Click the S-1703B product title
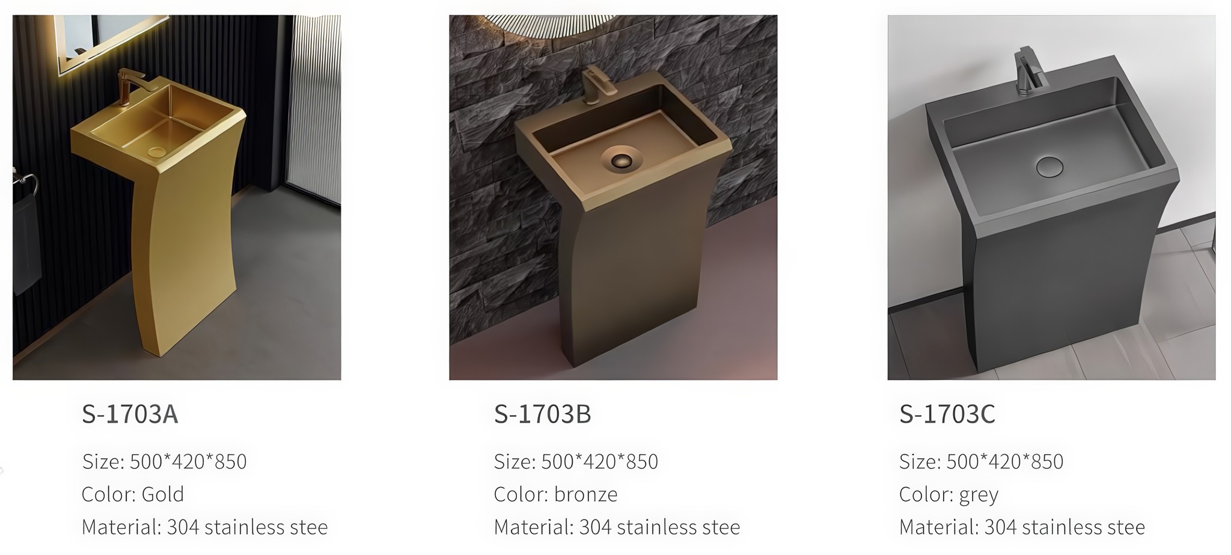 coord(542,414)
